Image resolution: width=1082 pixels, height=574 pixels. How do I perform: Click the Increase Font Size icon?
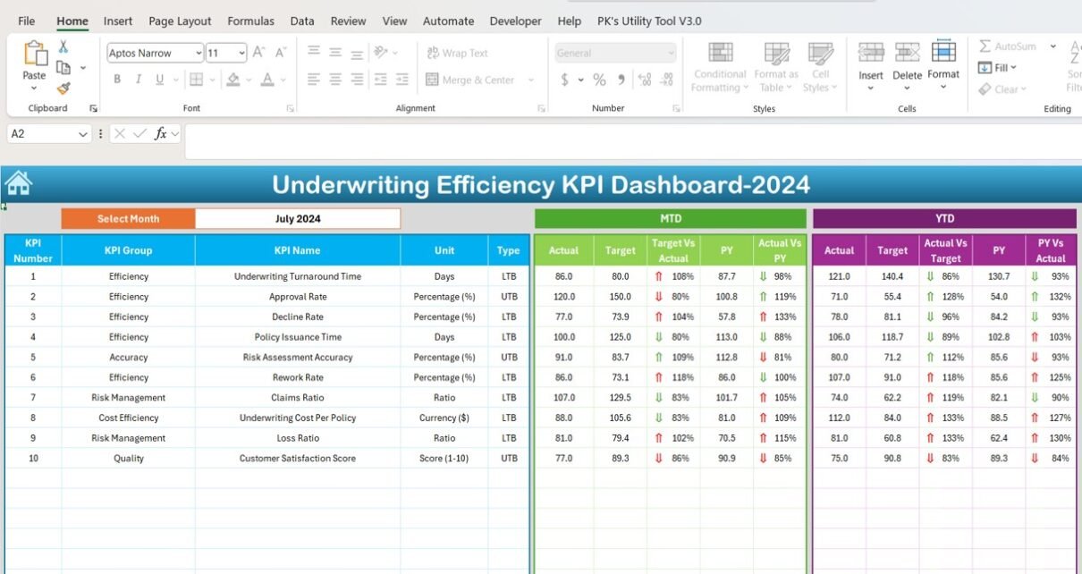(x=258, y=53)
